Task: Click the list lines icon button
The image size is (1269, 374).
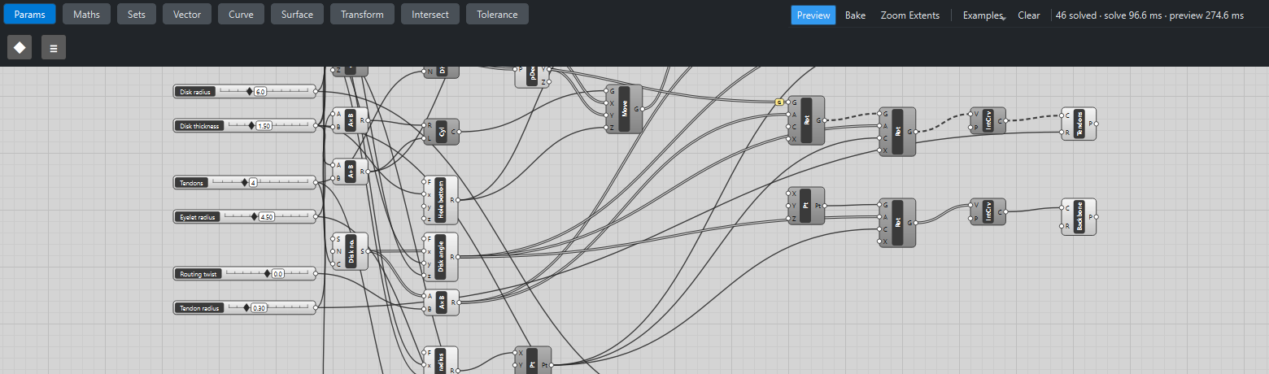Action: pos(54,47)
